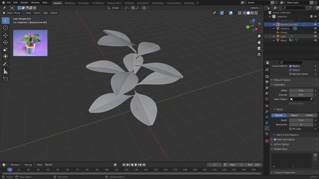Open the Tool properties tab icon
319x179 pixels.
tap(267, 70)
